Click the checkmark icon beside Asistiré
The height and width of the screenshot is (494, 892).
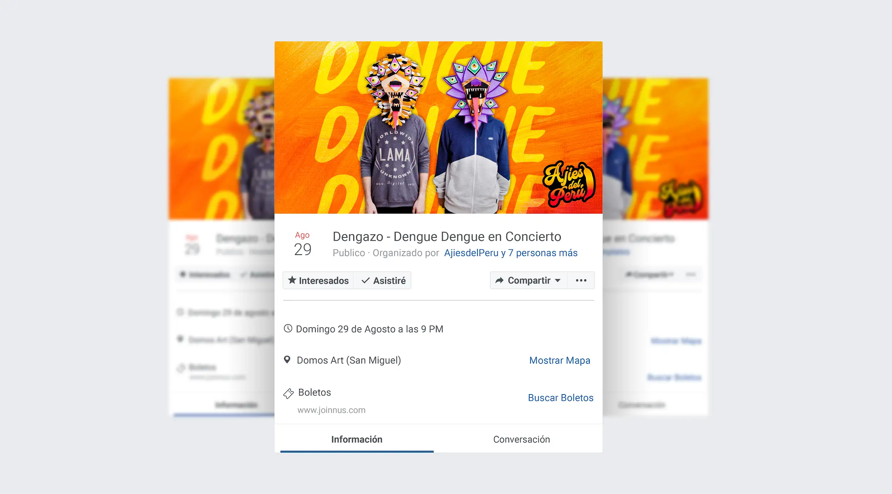pos(365,281)
